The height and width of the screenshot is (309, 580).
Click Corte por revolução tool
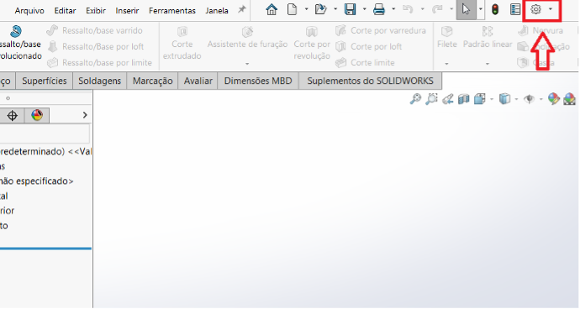pyautogui.click(x=312, y=43)
